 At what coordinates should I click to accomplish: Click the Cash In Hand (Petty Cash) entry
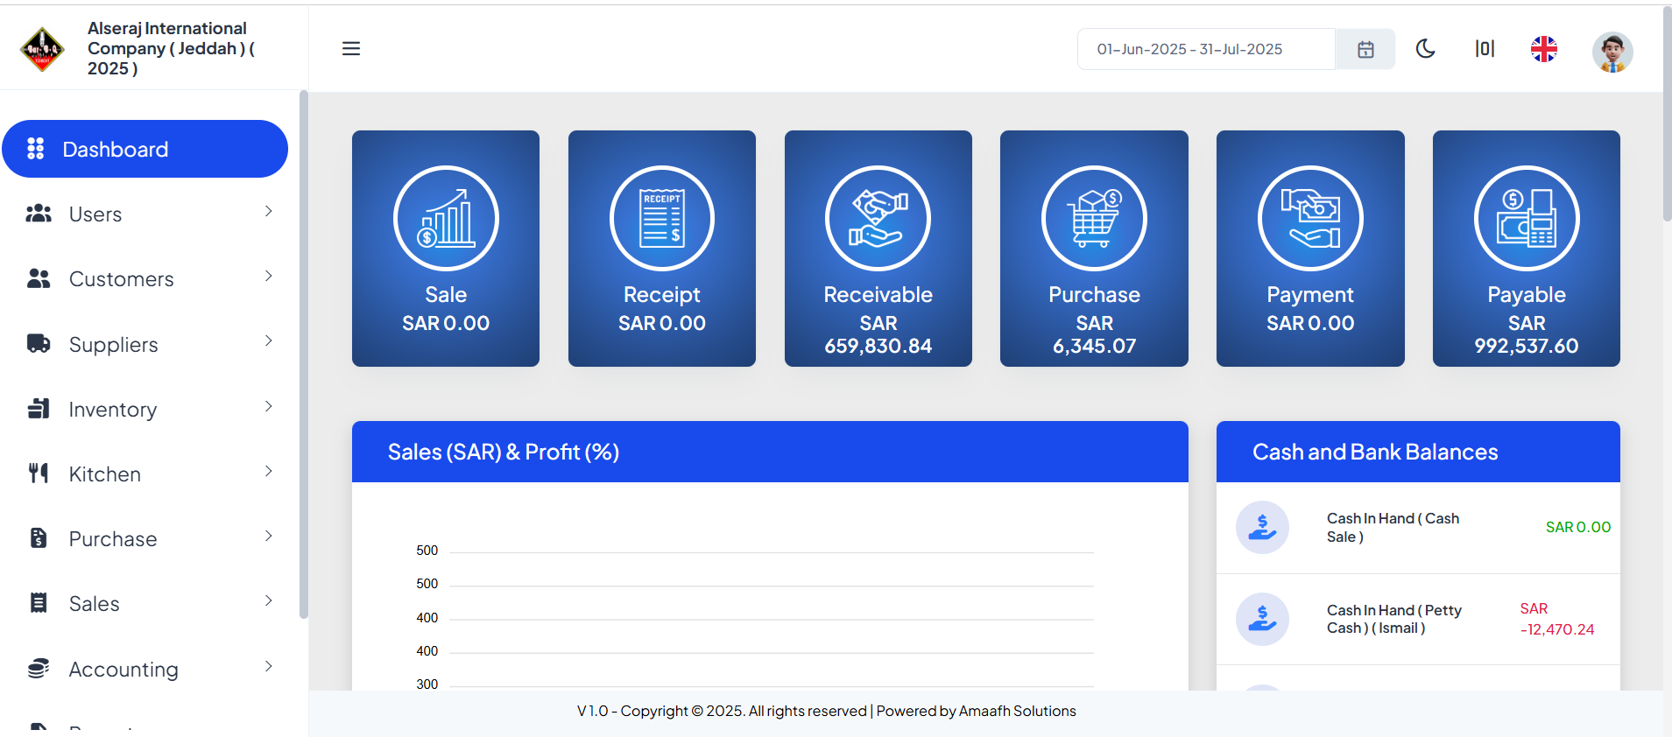[1393, 620]
